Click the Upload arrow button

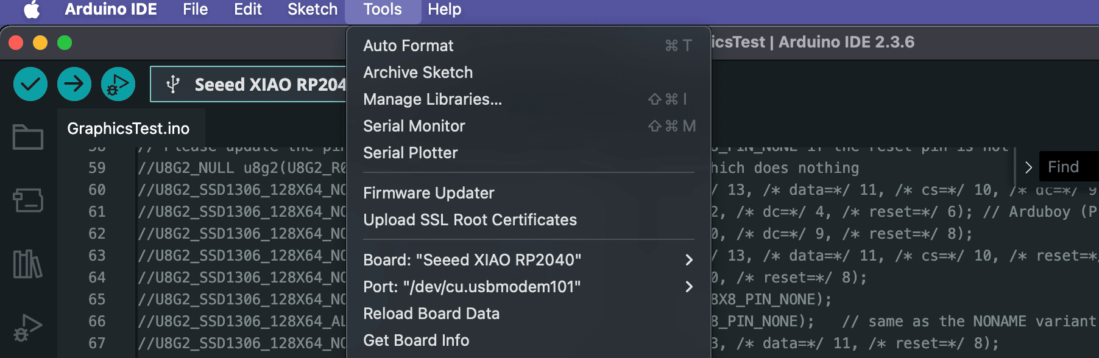click(x=74, y=84)
